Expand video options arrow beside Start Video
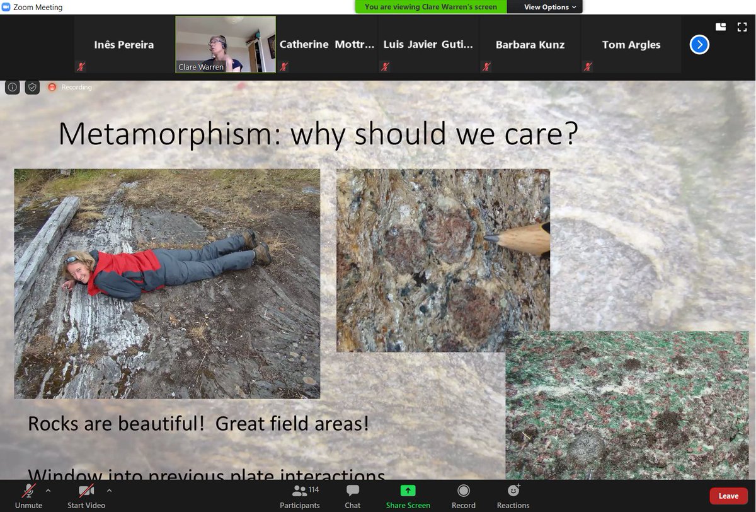The height and width of the screenshot is (512, 756). (109, 490)
